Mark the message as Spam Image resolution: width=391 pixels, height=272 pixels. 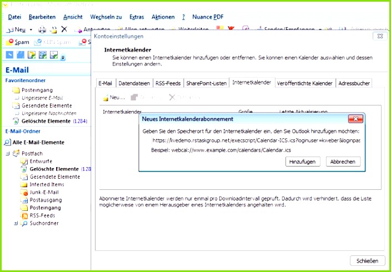coord(17,42)
